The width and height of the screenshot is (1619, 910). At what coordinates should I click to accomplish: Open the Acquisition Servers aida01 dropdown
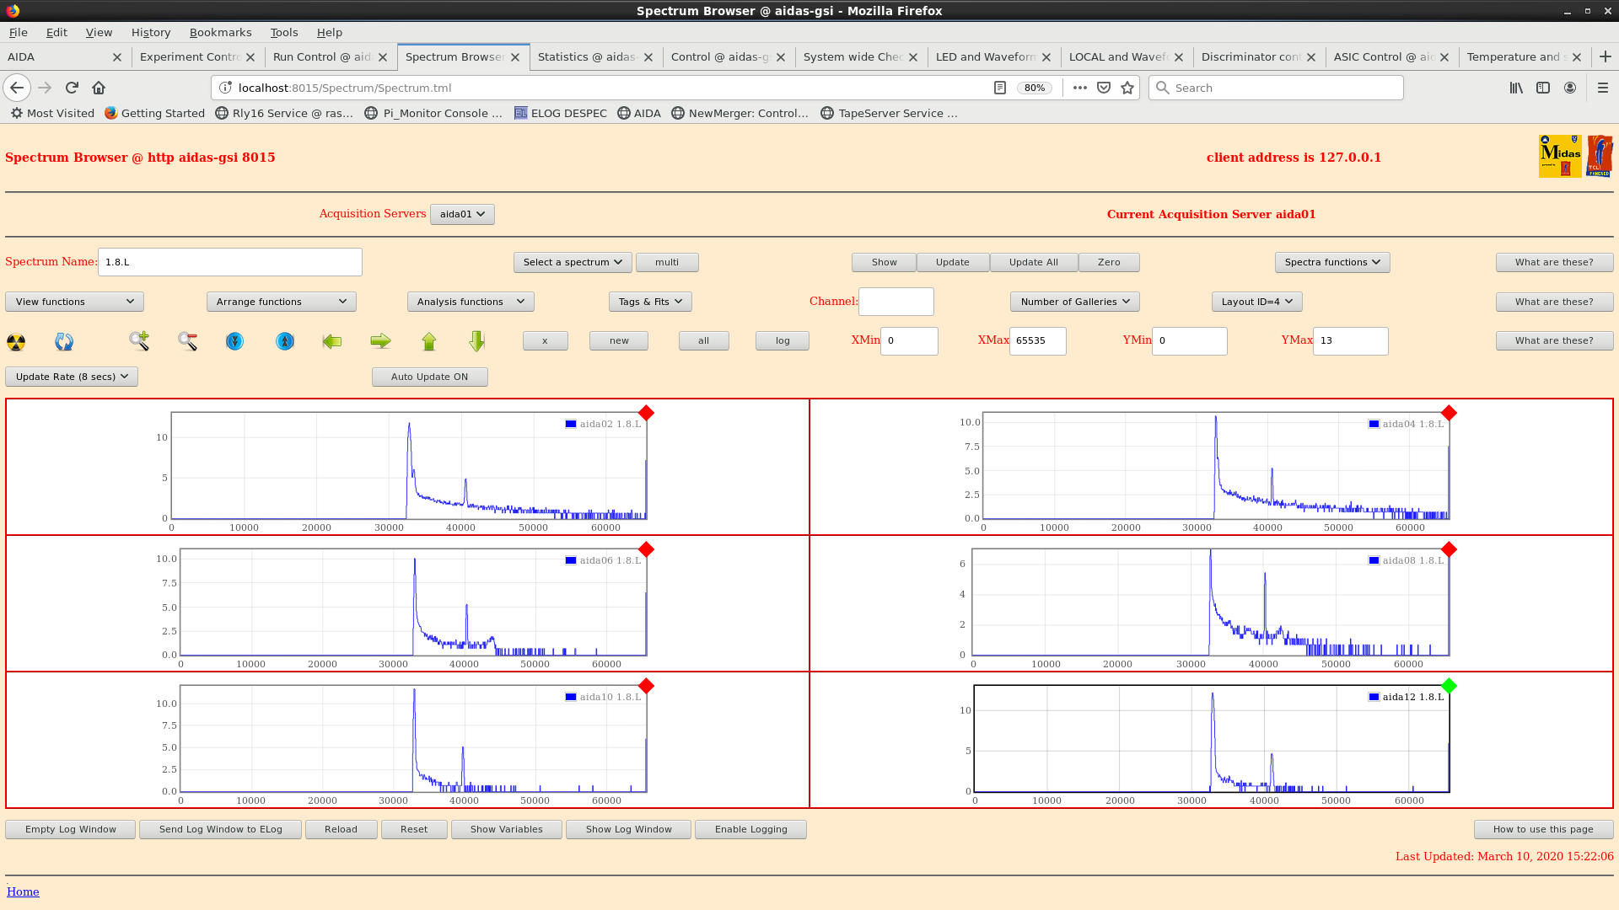click(x=462, y=214)
